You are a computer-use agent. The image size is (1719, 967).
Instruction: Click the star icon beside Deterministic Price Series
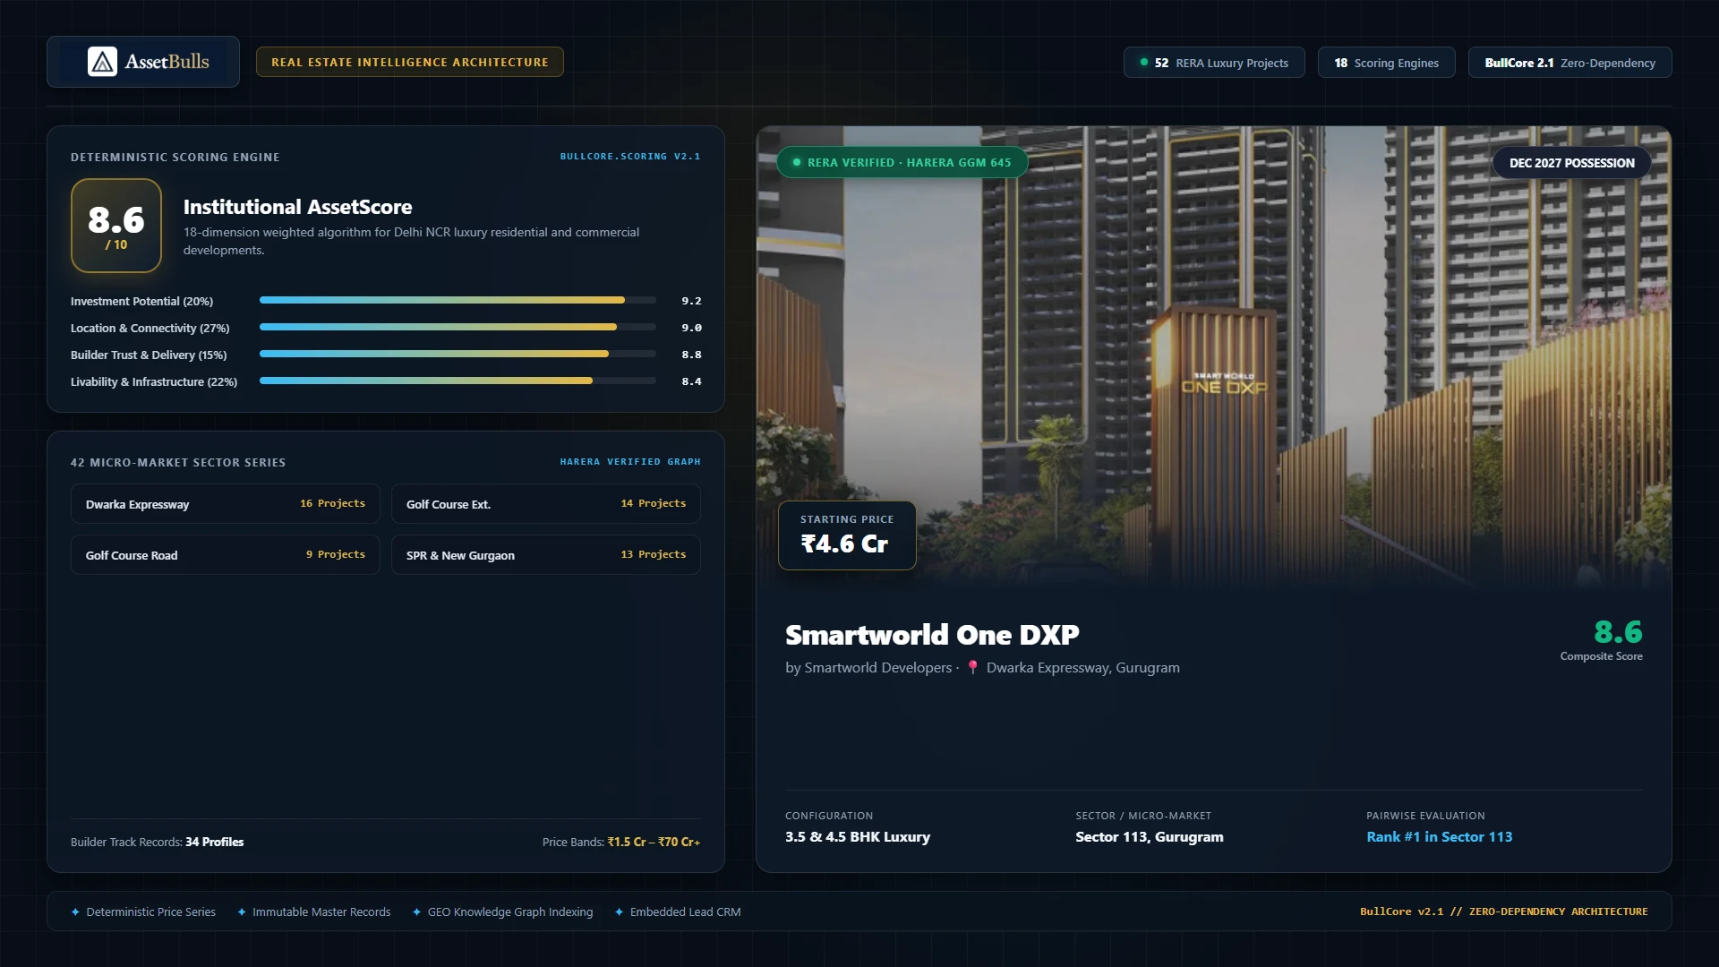tap(75, 912)
